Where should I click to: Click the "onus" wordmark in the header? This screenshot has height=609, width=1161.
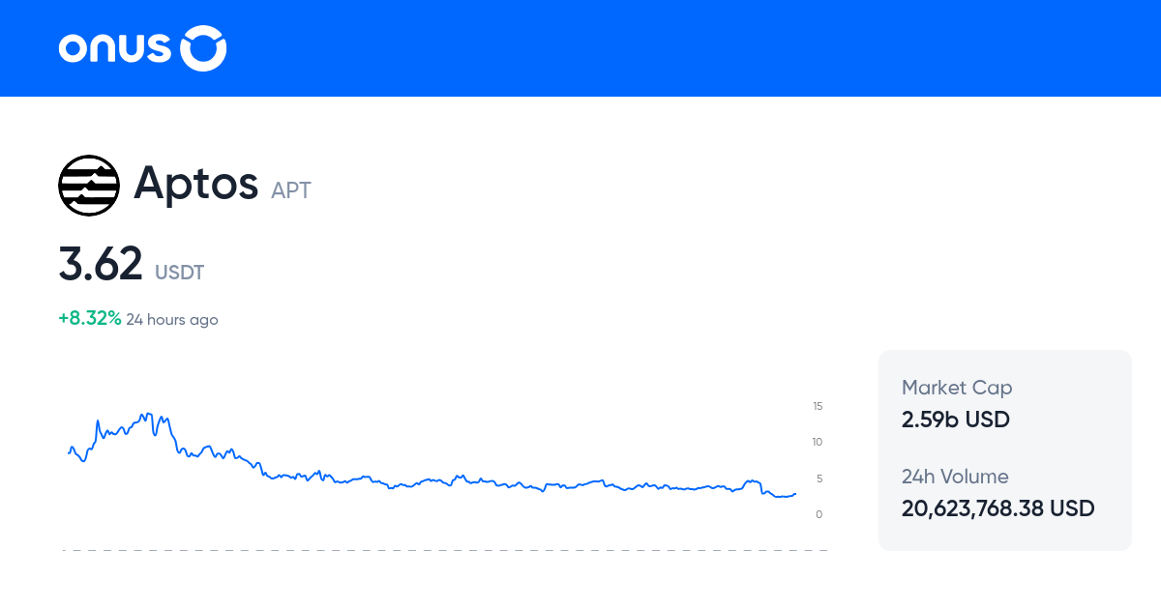tap(116, 49)
